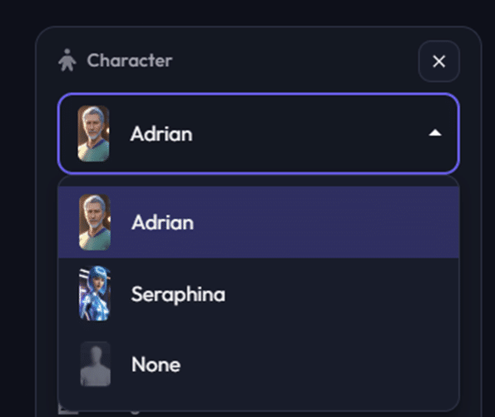Select the None character option
The width and height of the screenshot is (495, 417).
click(x=258, y=365)
